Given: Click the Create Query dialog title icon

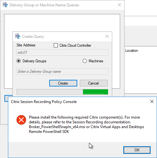Looking at the screenshot, I should pyautogui.click(x=18, y=36).
